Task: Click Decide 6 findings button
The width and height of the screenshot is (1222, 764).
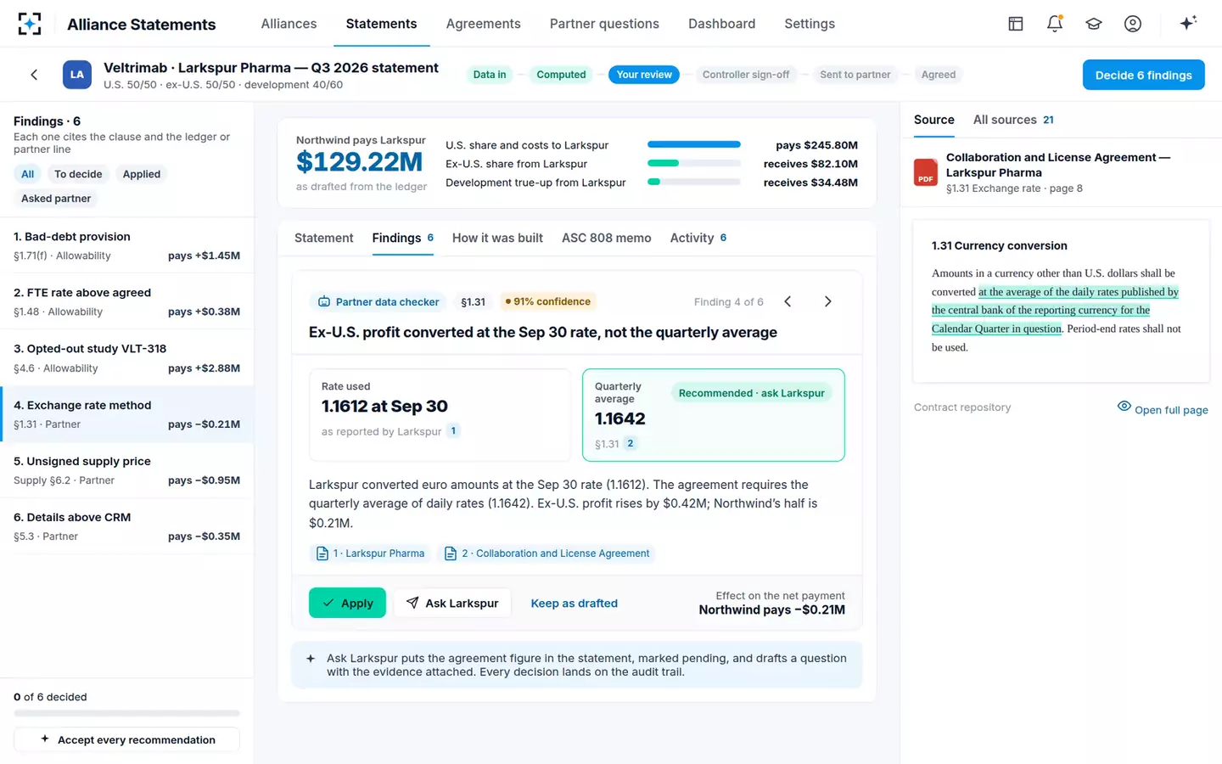Action: [1144, 75]
